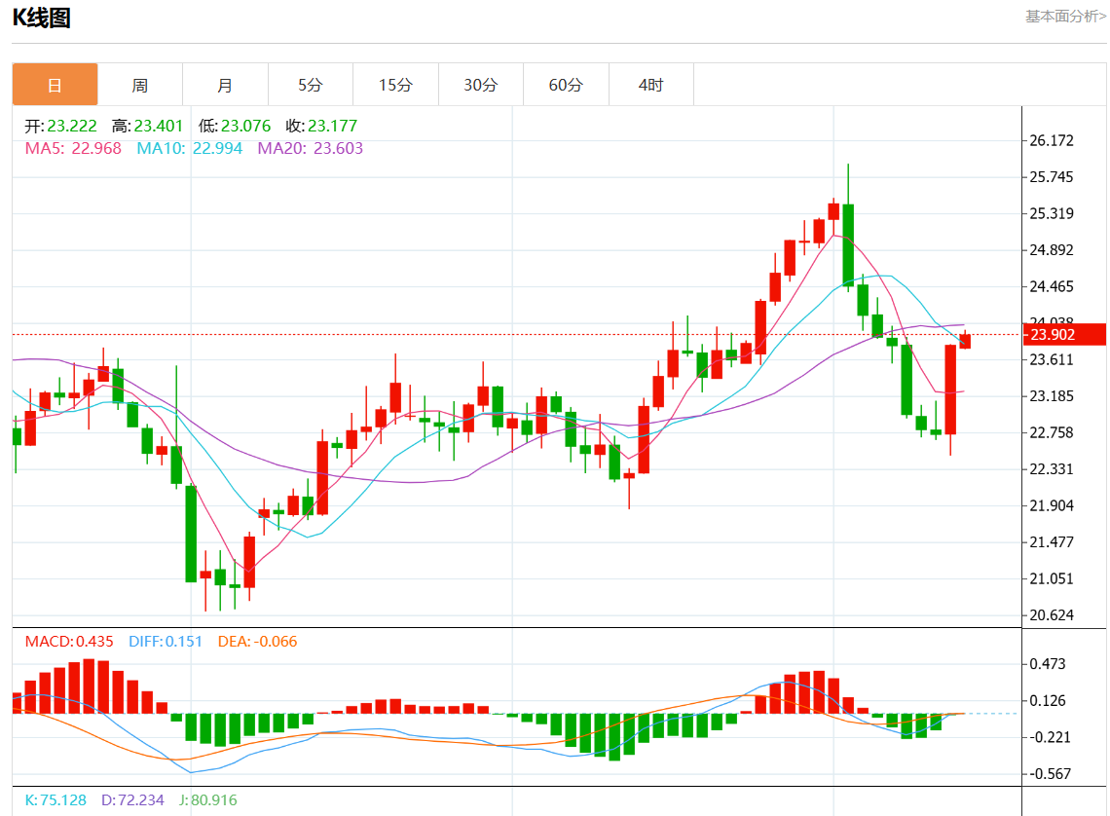Screen dimensions: 1110x816
Task: Click the K:75.128 KDJ value
Action: pos(55,799)
